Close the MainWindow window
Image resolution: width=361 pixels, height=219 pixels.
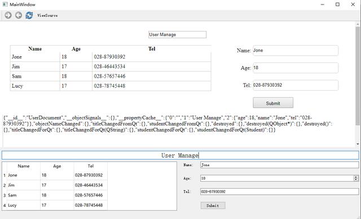pyautogui.click(x=353, y=5)
